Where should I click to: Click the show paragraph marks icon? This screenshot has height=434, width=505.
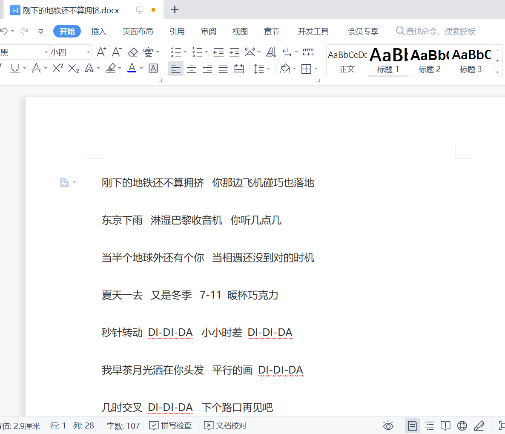pos(287,52)
